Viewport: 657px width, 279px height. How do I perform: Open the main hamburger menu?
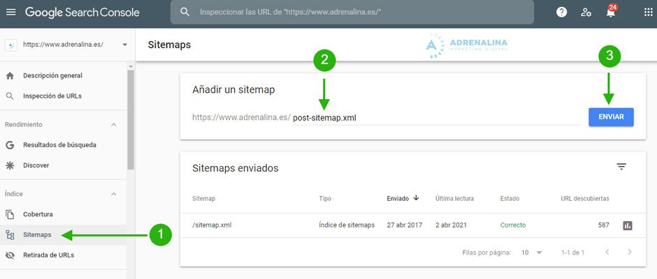(11, 12)
